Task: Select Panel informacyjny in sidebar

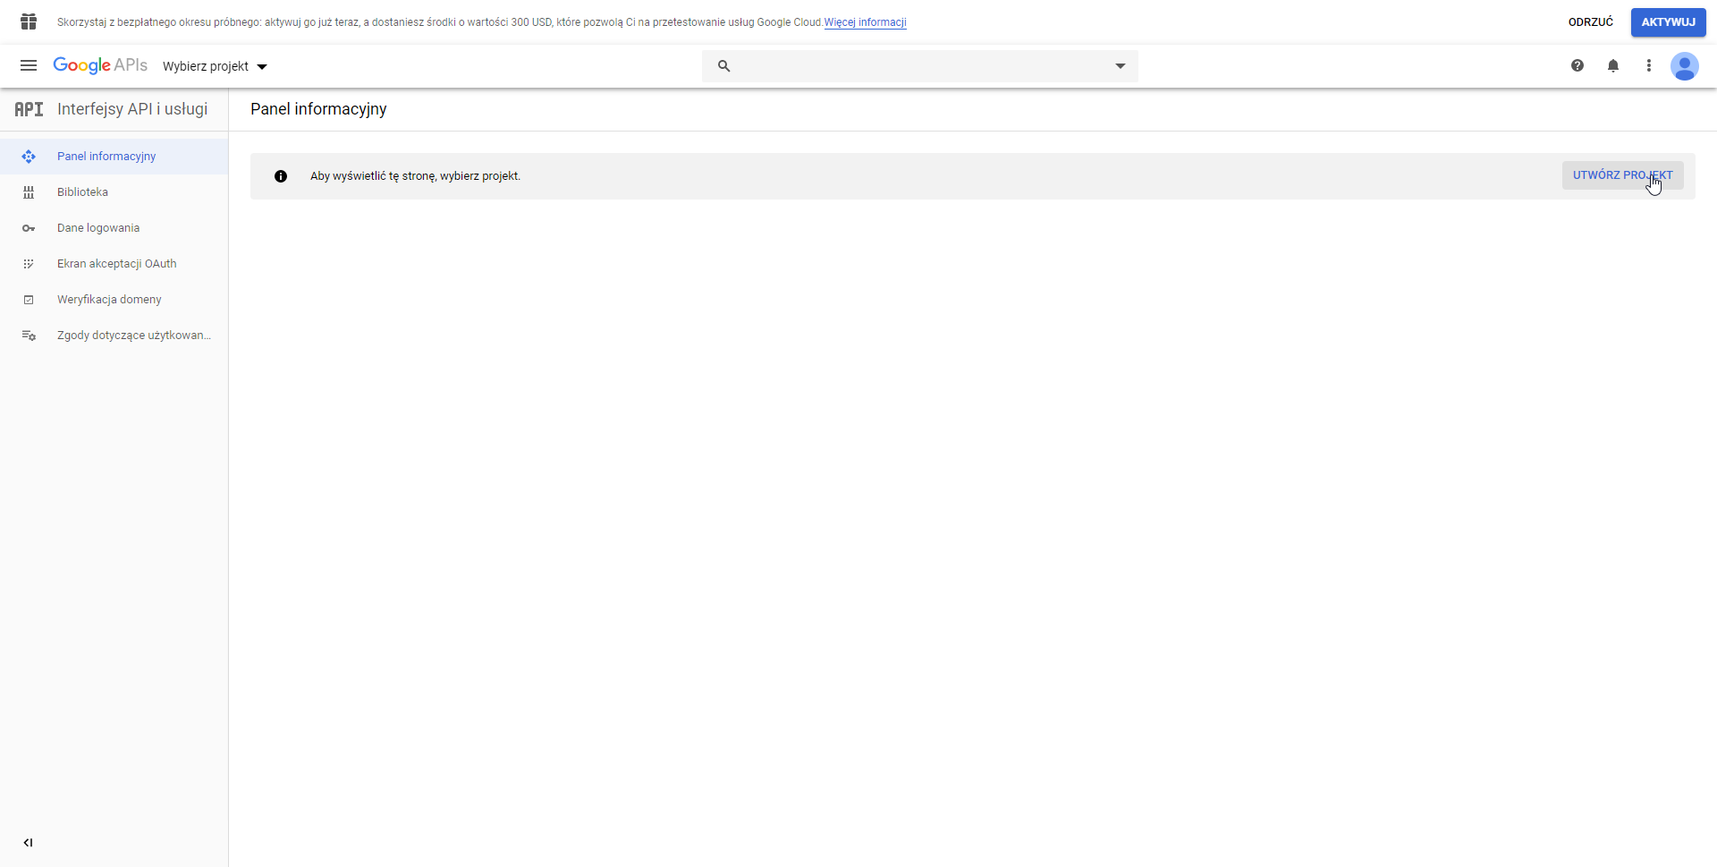Action: (x=106, y=157)
